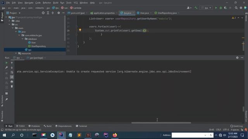248x139 pixels.
Task: Open Project panel options gear
Action: (59, 13)
